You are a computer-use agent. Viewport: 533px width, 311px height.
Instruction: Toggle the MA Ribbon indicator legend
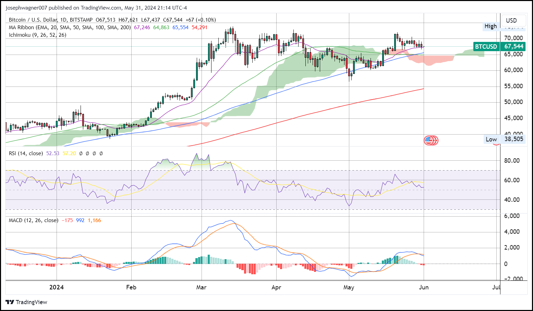(x=69, y=27)
